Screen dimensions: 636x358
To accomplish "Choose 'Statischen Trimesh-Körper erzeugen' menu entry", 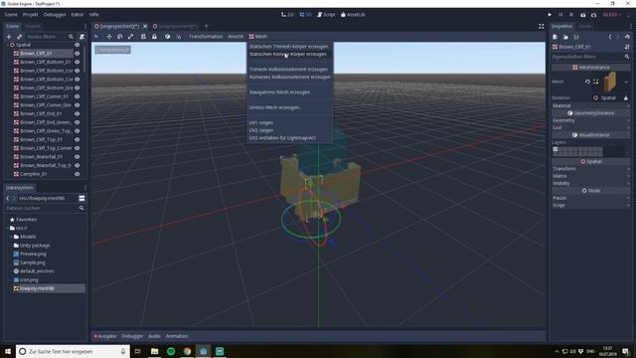I will [289, 47].
